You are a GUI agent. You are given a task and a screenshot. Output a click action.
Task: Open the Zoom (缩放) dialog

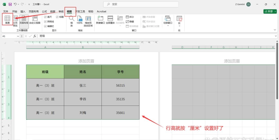[72, 21]
